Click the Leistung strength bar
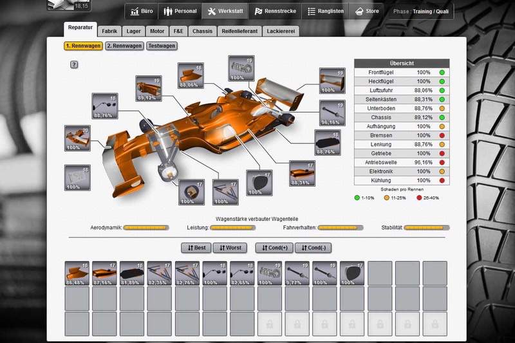Screen dimensions: 515x343 coord(232,227)
